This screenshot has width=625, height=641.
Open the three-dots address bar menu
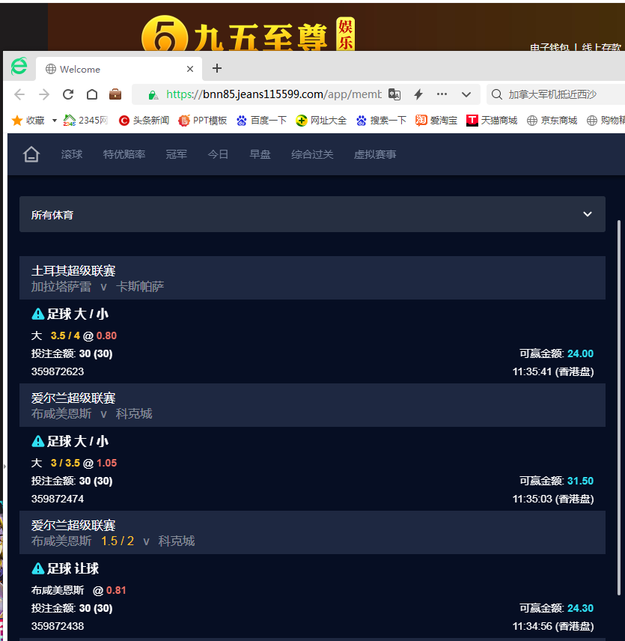tap(442, 94)
